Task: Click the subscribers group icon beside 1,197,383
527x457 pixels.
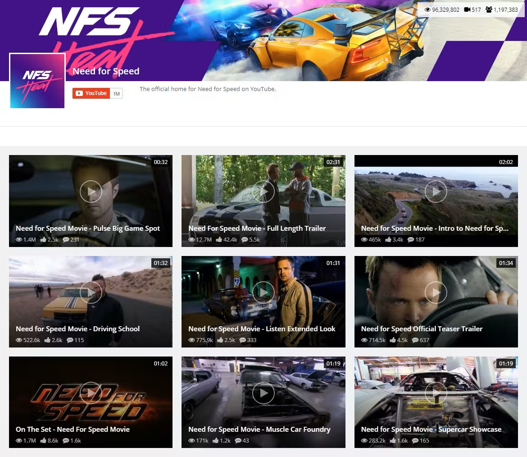Action: 489,10
